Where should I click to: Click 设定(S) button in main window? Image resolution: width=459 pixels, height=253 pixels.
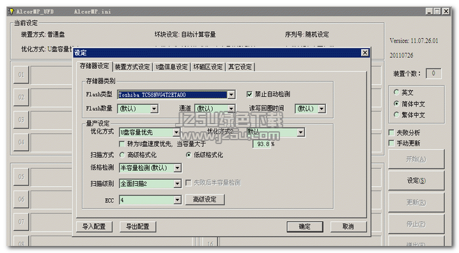[416, 180]
